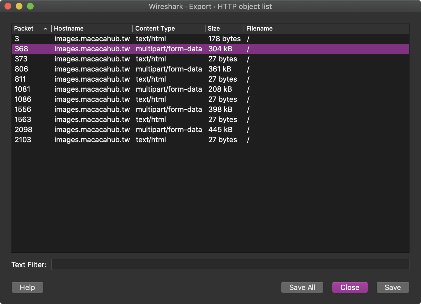Minimize window with yellow title bar button
This screenshot has height=304, width=421.
[x=19, y=6]
